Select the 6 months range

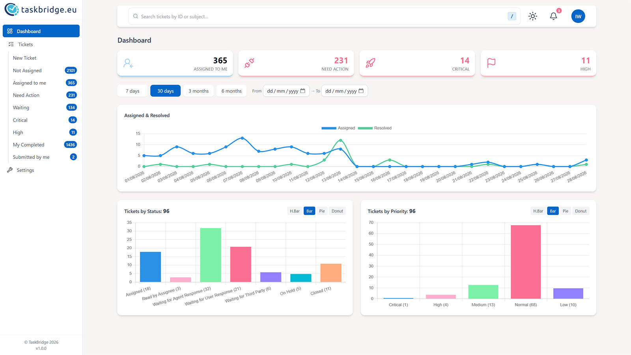pyautogui.click(x=231, y=91)
